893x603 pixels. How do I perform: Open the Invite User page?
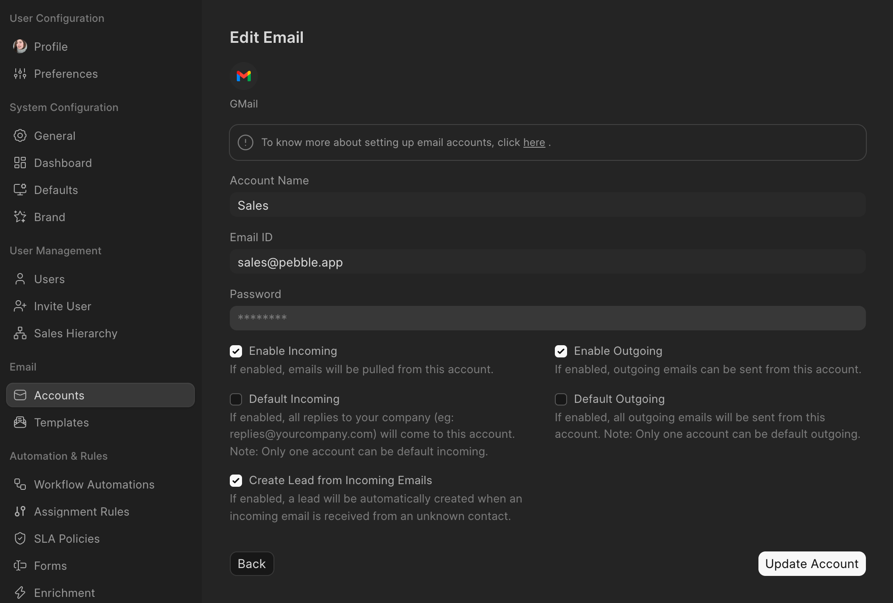(x=100, y=306)
